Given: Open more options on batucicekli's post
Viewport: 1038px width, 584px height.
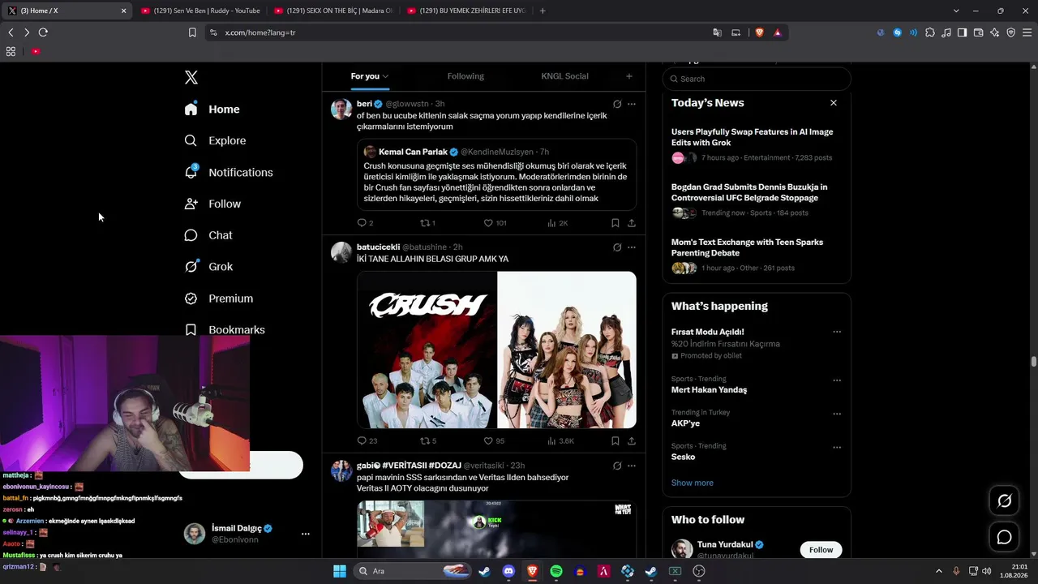Looking at the screenshot, I should coord(632,247).
